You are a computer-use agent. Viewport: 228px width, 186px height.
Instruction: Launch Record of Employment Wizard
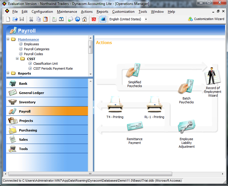pyautogui.click(x=213, y=82)
